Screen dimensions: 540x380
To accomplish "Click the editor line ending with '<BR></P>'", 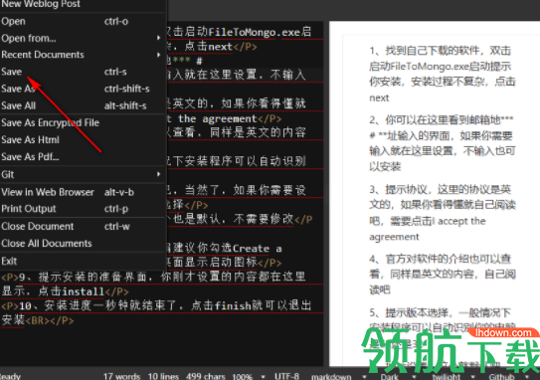I will point(38,320).
